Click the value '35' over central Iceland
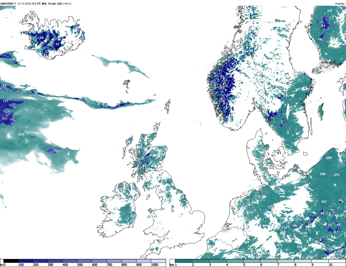This screenshot has height=267, width=346. tap(57, 44)
